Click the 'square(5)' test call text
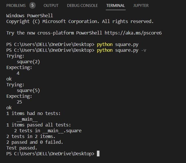Viewport: 186px width, 163px height. [28, 90]
